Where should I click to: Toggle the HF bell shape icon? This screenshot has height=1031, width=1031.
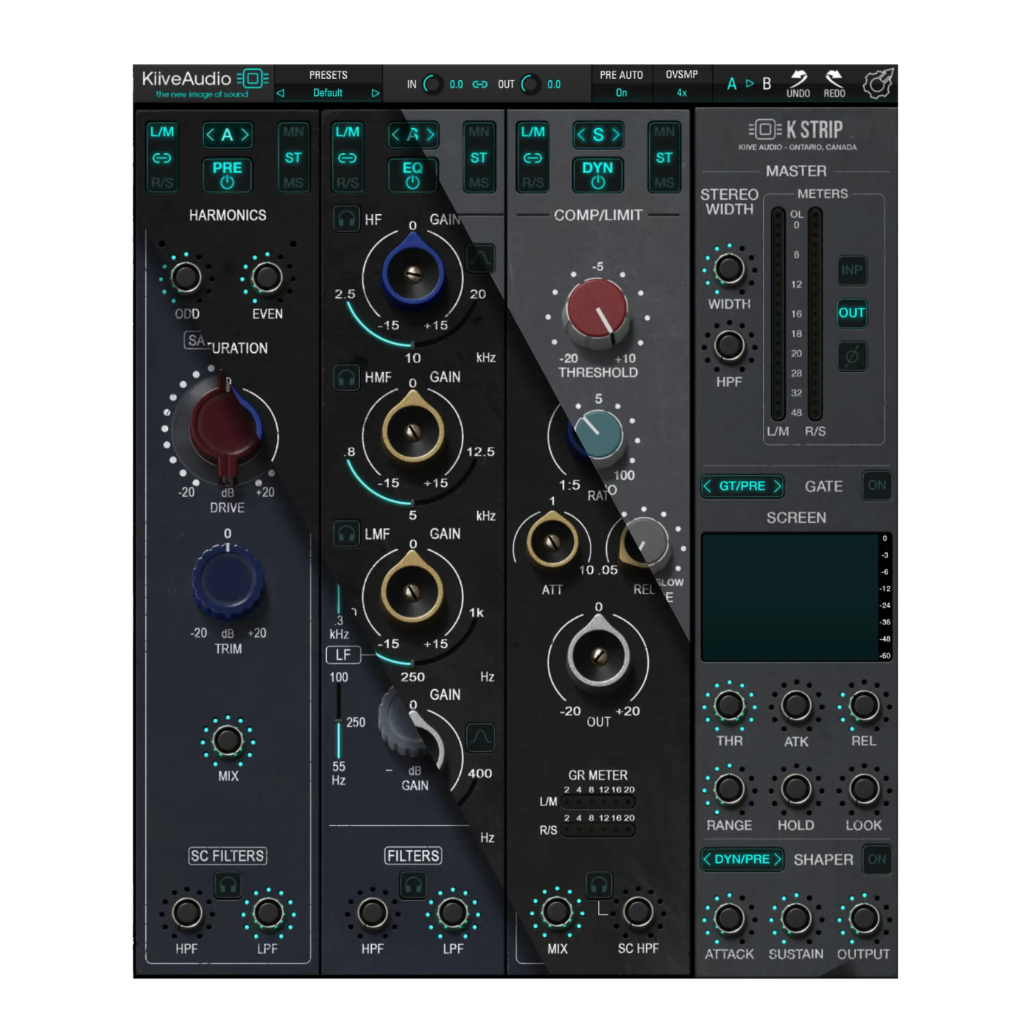(x=481, y=258)
